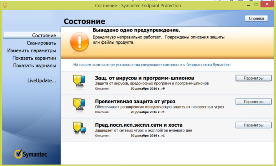276x166 pixels.
Task: Click the installed Symantec components notice text
Action: 152,65
